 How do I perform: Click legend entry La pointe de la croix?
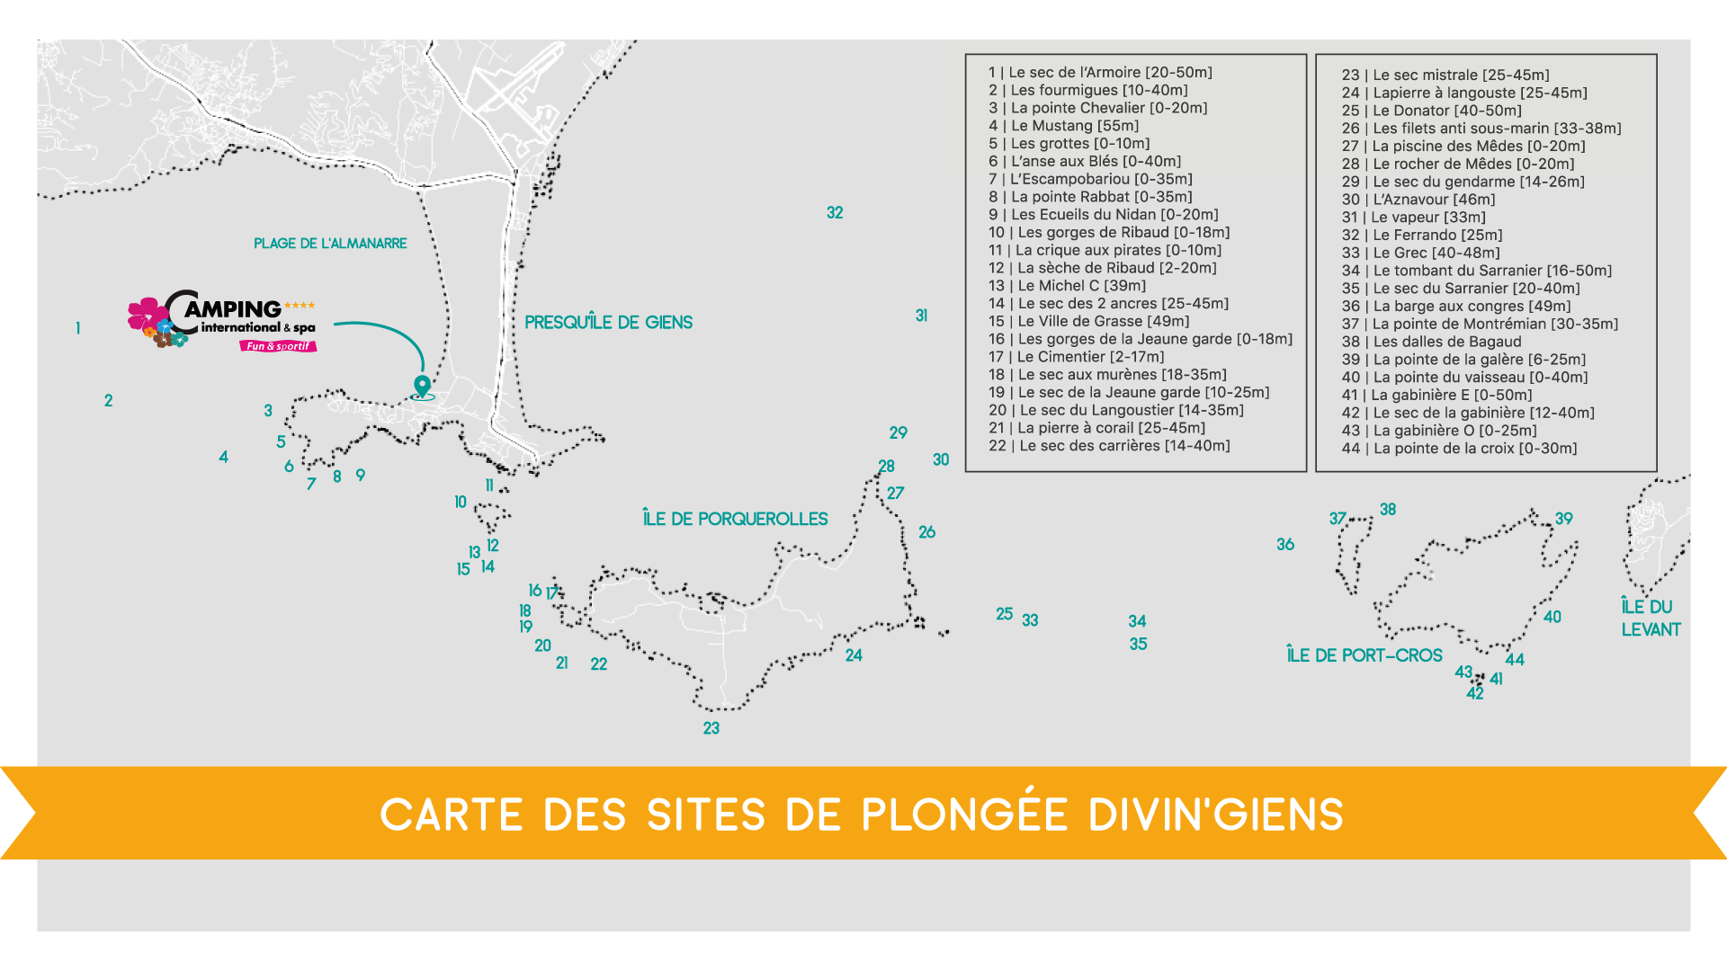(x=1459, y=449)
